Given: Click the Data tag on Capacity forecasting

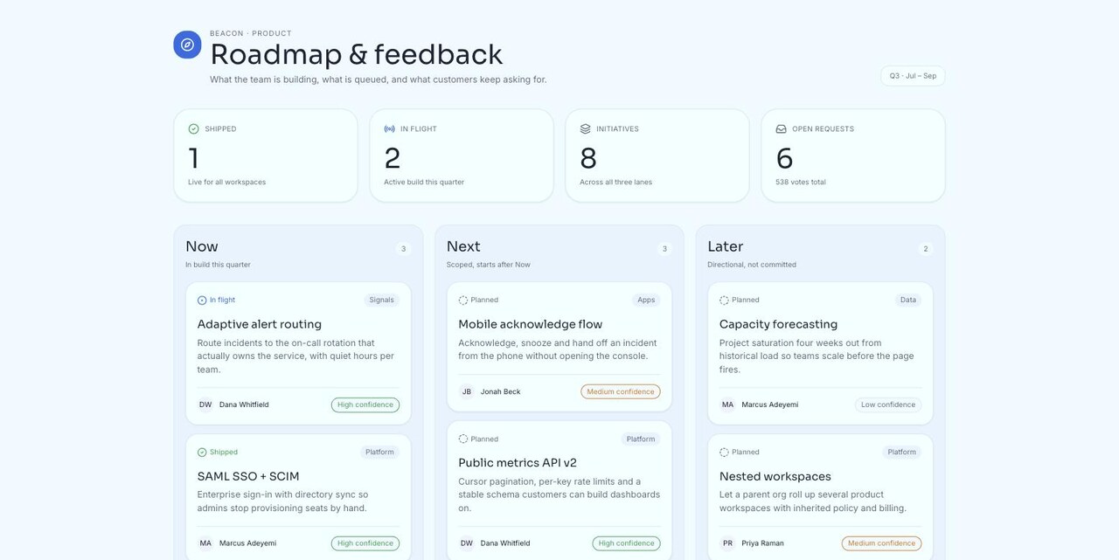Looking at the screenshot, I should (908, 300).
